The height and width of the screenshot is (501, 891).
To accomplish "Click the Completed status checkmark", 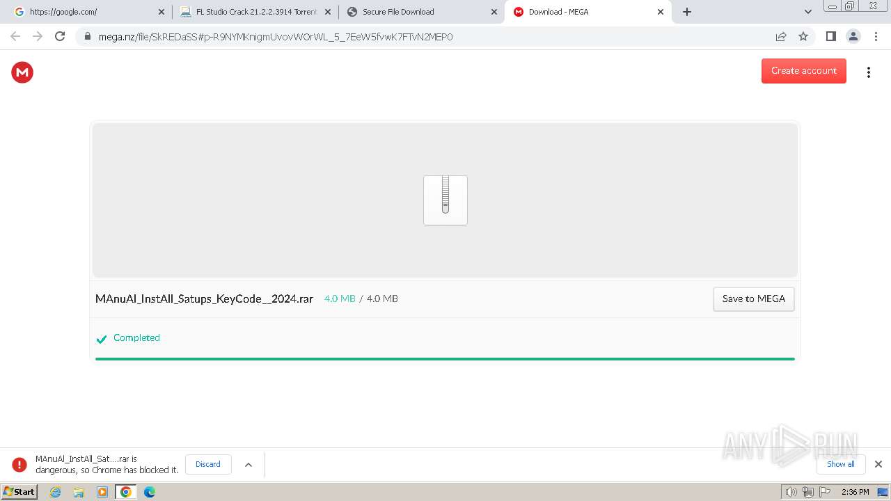I will (102, 339).
